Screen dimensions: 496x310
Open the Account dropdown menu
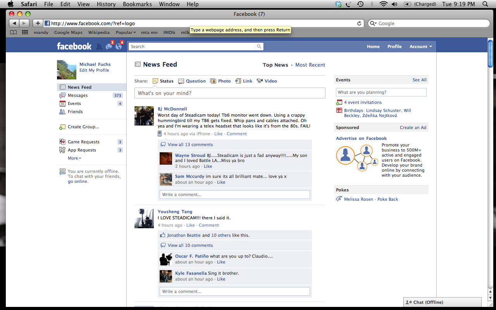point(421,46)
